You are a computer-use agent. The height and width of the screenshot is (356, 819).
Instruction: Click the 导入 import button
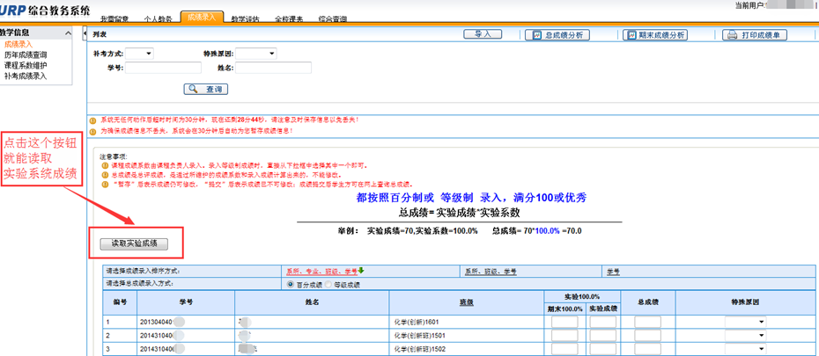tap(482, 34)
